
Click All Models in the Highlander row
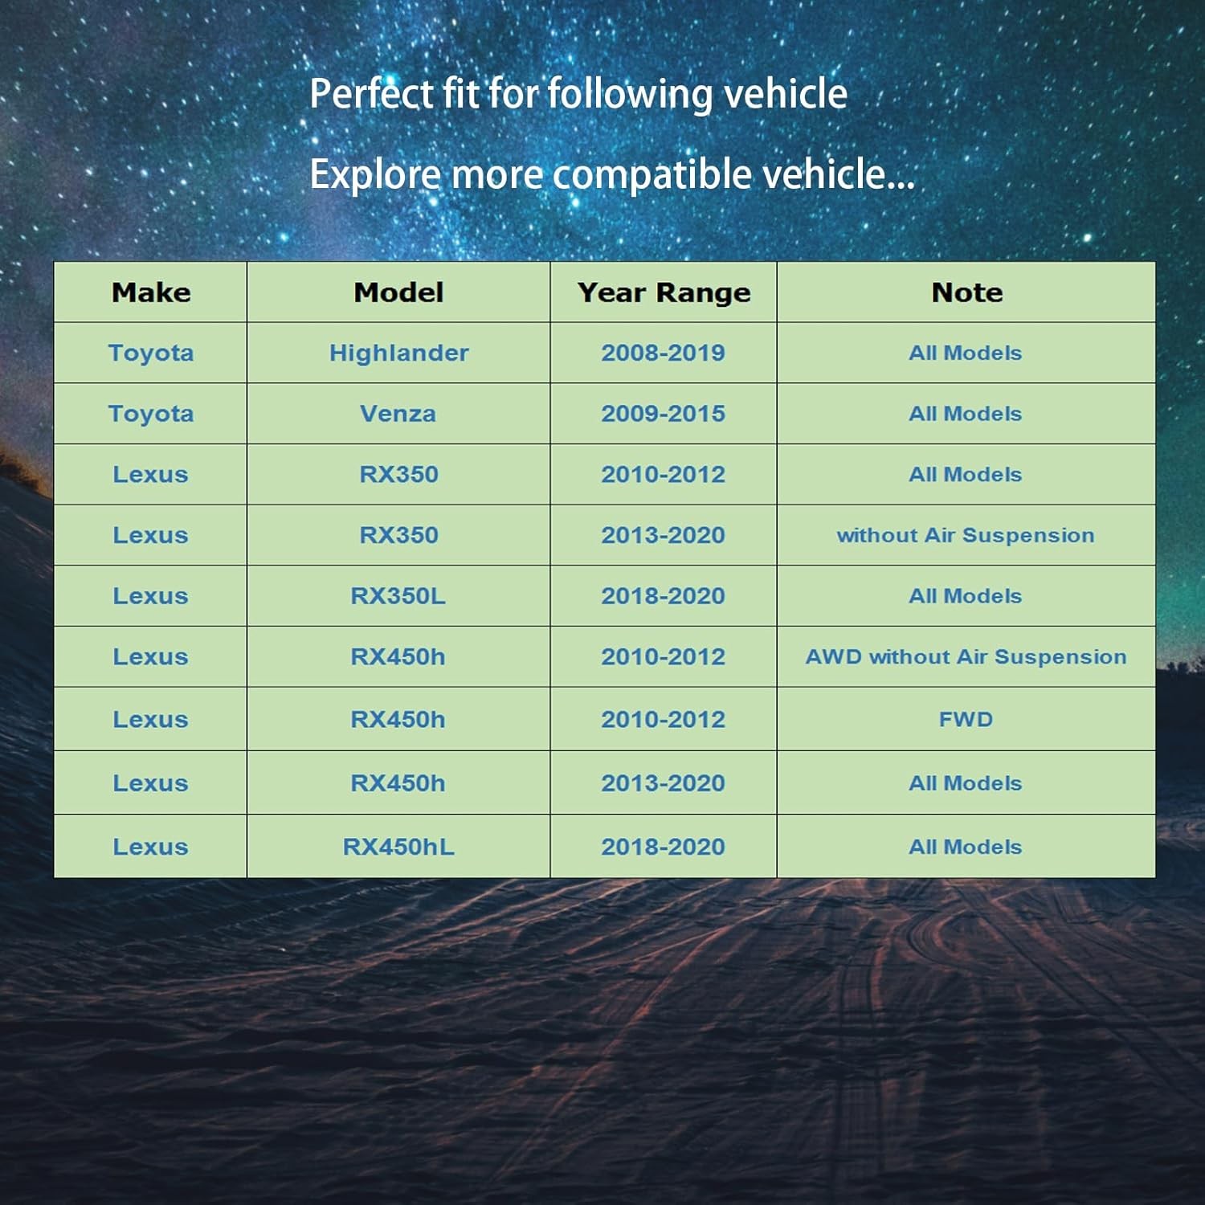coord(966,353)
